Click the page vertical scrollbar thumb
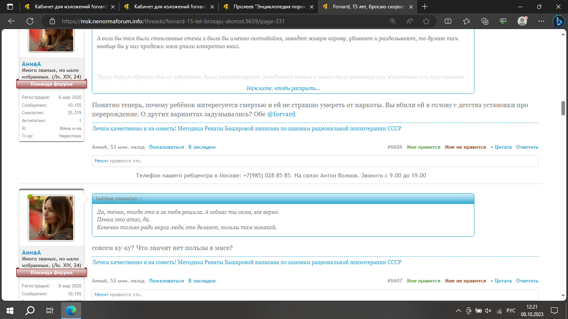Screen dimensions: 568x319 click(x=563, y=108)
